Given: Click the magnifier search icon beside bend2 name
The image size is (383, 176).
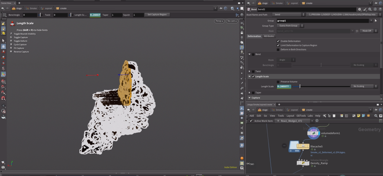Looking at the screenshot, I should (370, 9).
